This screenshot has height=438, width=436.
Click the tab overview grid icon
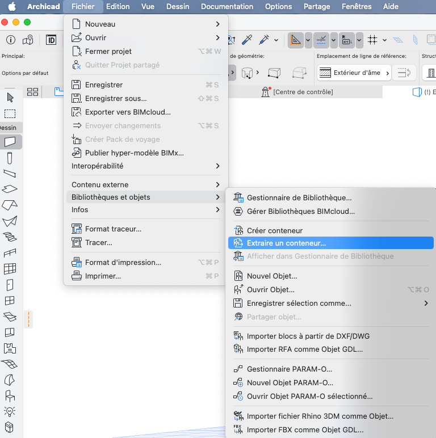coord(32,92)
